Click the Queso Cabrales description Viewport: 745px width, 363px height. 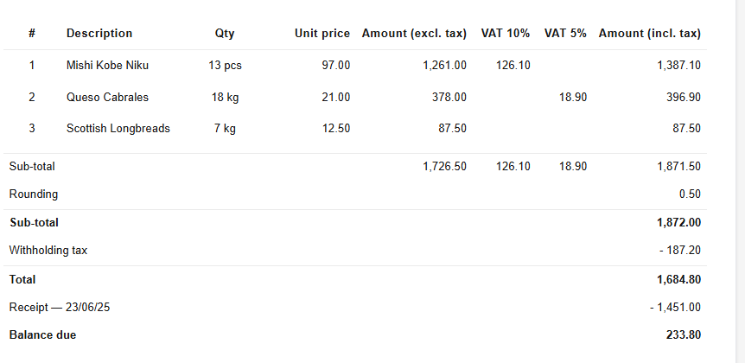click(x=107, y=97)
